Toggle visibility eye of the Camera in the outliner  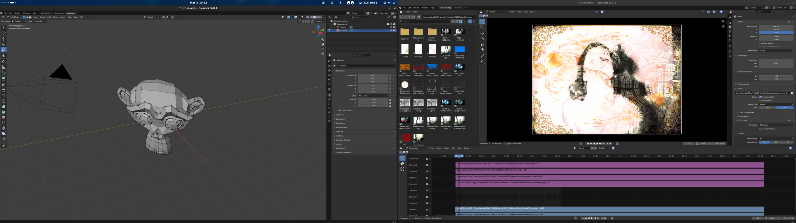click(391, 27)
